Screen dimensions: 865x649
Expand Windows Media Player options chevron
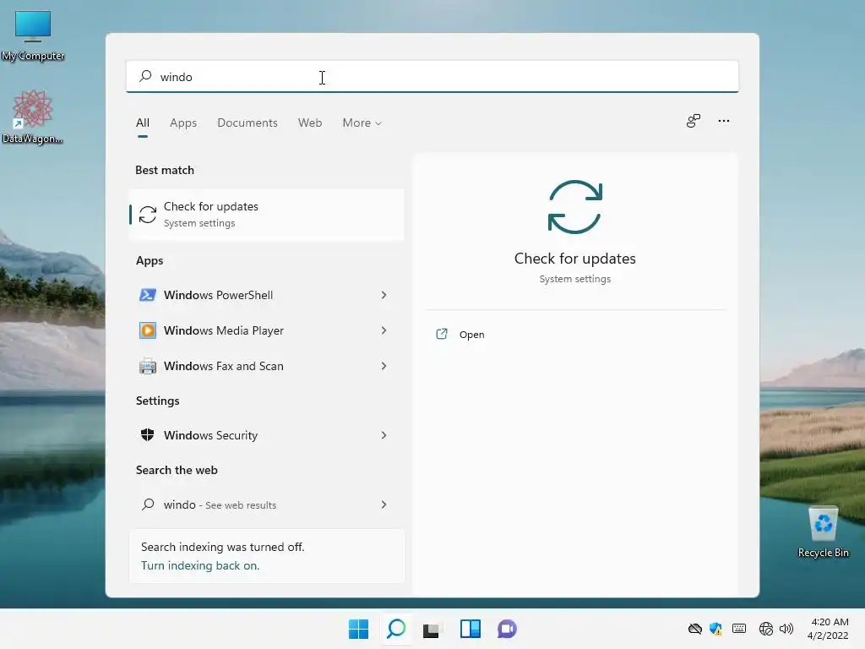pyautogui.click(x=384, y=330)
